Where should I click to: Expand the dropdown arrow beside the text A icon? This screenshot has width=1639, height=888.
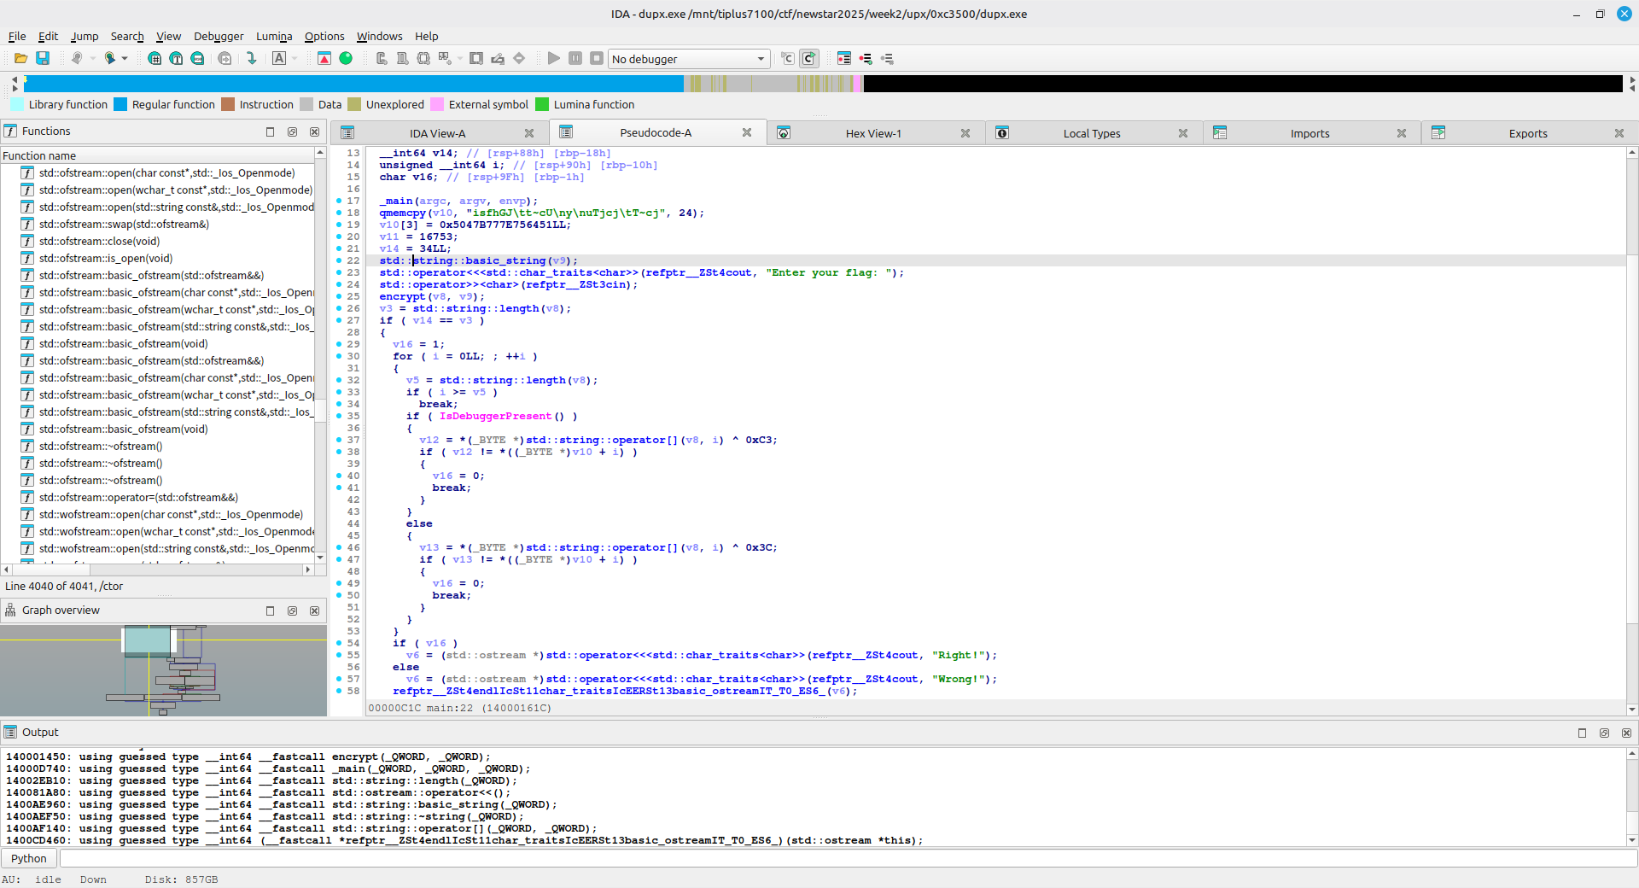(x=295, y=58)
